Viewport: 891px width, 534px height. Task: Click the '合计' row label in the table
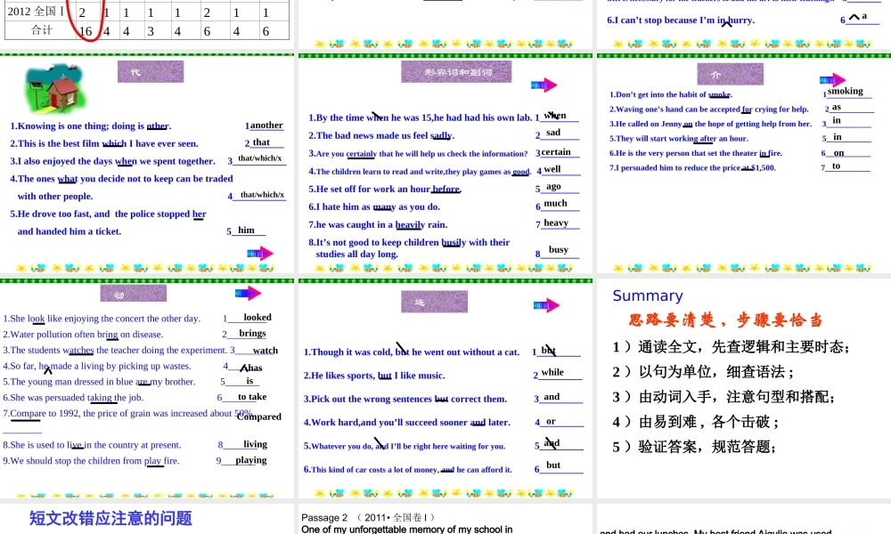pyautogui.click(x=41, y=30)
